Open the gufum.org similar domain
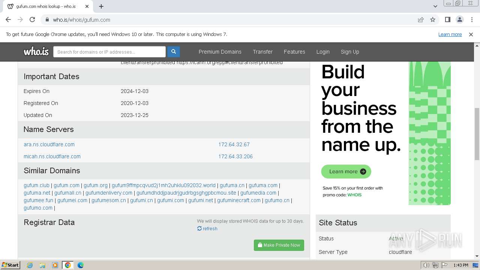Screen dimensions: 480x270 tap(96, 185)
